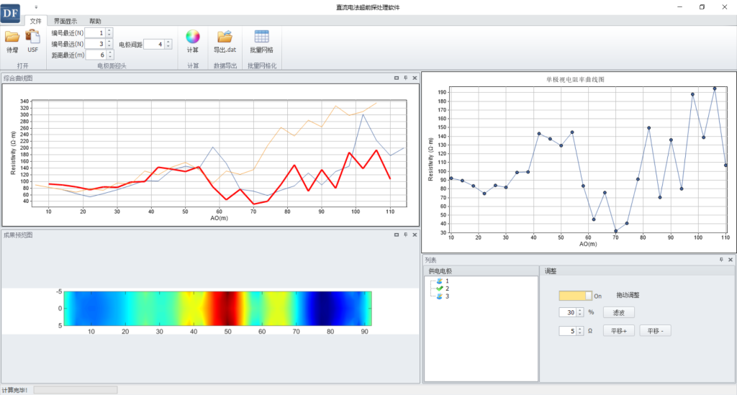Screen dimensions: 737x395
Task: Increase the 编号最近(N) value with up arrow
Action: point(109,30)
